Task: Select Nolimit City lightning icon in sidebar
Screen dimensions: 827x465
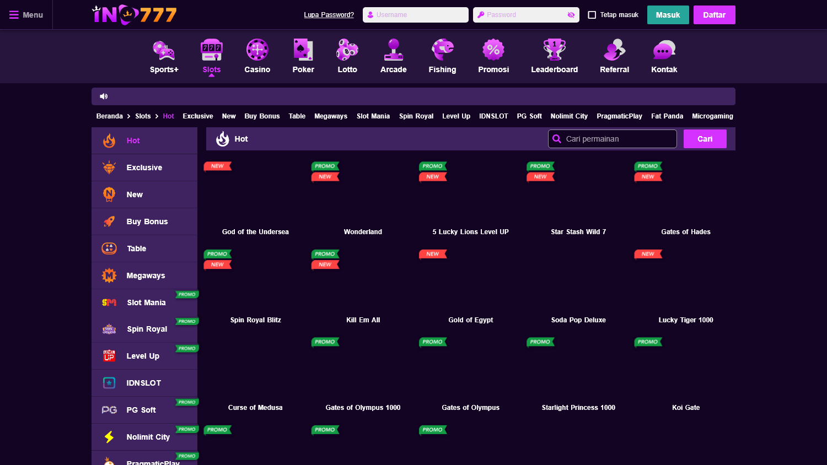Action: (x=109, y=437)
